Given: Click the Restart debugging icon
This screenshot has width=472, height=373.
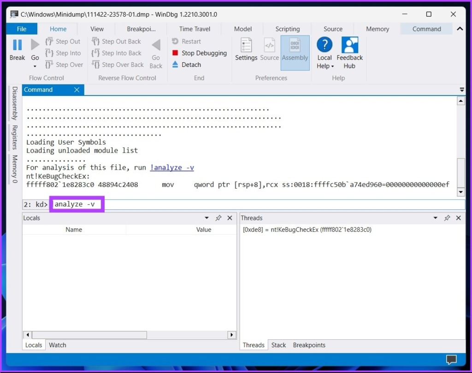Looking at the screenshot, I should point(175,41).
